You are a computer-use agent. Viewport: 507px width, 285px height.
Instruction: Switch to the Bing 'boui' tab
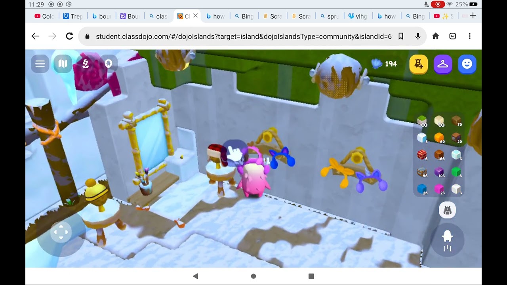click(101, 16)
